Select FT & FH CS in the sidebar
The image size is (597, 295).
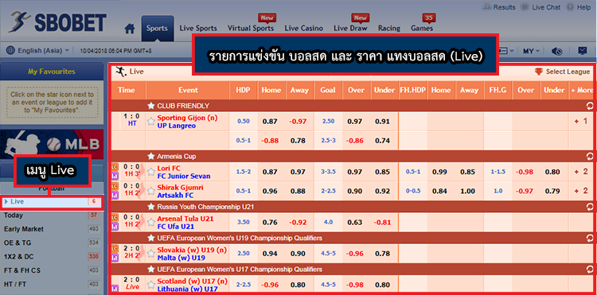[x=52, y=270]
